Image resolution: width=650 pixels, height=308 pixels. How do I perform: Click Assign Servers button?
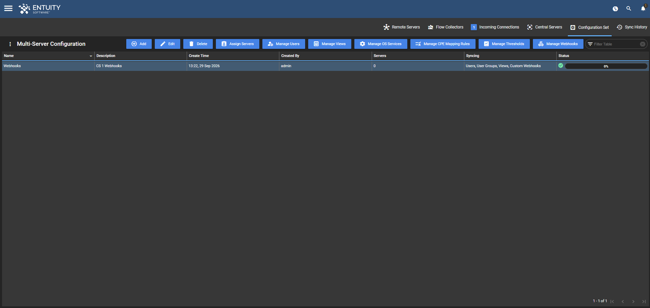pyautogui.click(x=238, y=44)
